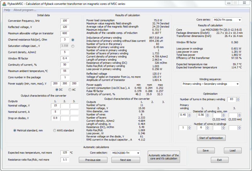Click stepper of primary winding wires number
Viewport: 252px width, 171px height.
[x=190, y=128]
